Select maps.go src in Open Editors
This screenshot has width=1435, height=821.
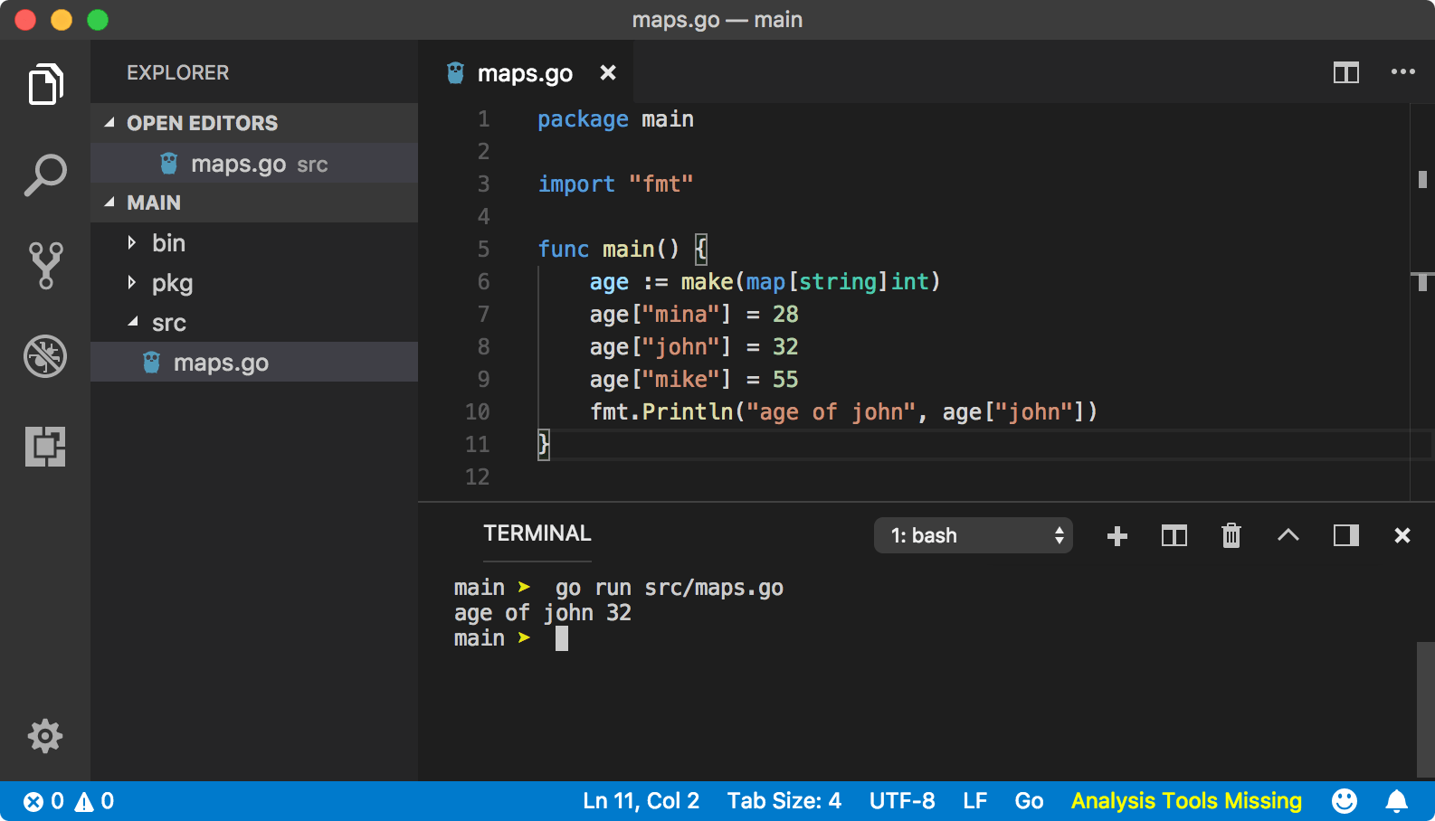(x=254, y=163)
